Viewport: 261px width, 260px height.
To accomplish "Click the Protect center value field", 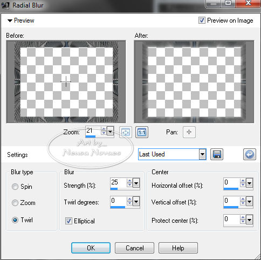I will (231, 219).
